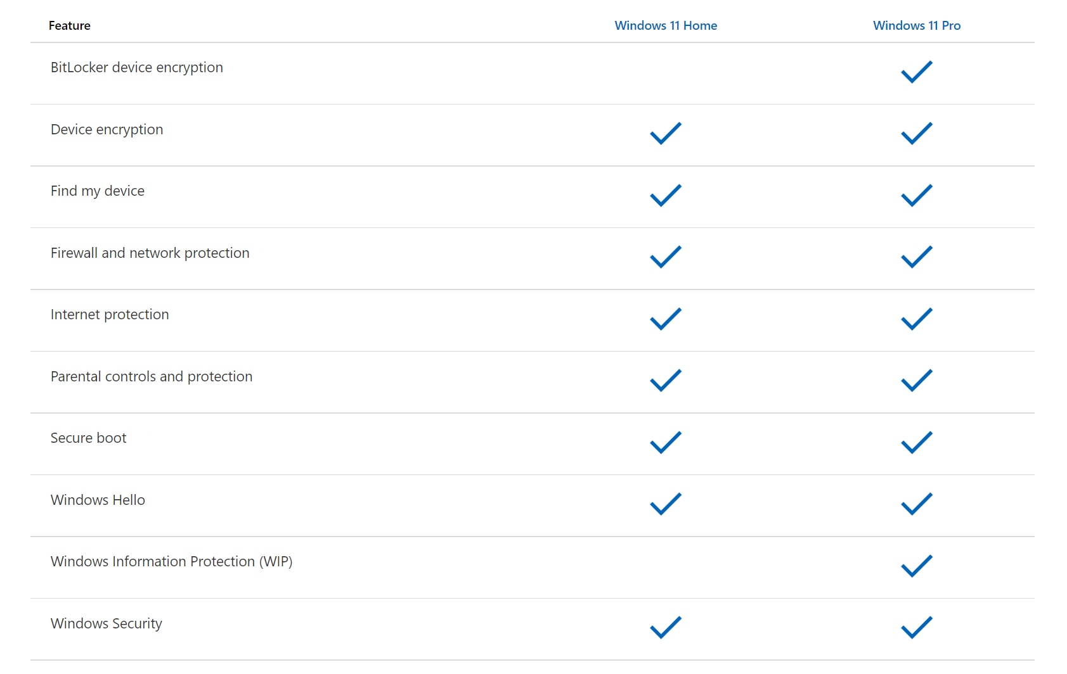1067x674 pixels.
Task: Click Pro checkmark for Windows Security
Action: (917, 627)
